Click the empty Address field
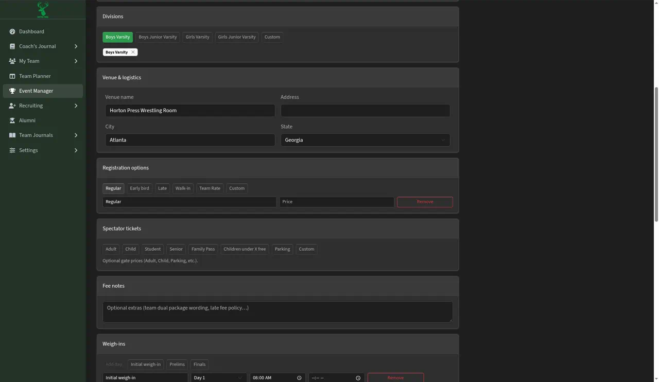Image resolution: width=659 pixels, height=382 pixels. [x=365, y=111]
